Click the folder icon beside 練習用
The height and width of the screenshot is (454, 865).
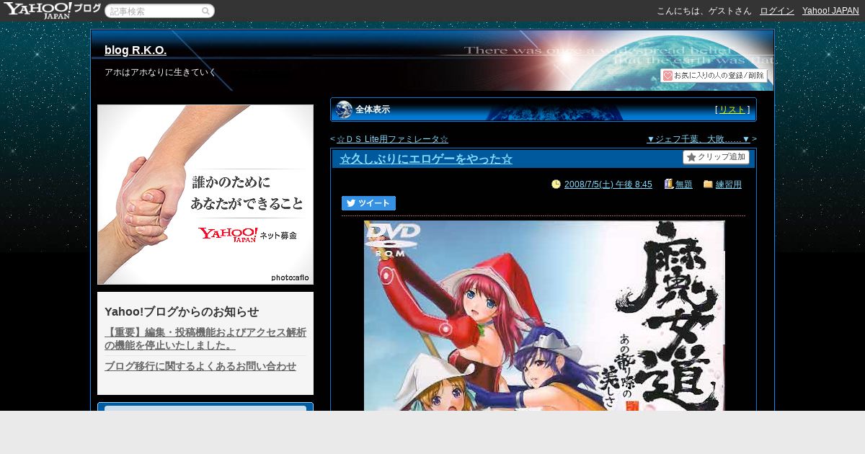(708, 184)
